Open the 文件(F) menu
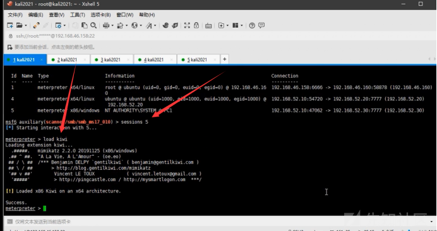 (x=15, y=15)
